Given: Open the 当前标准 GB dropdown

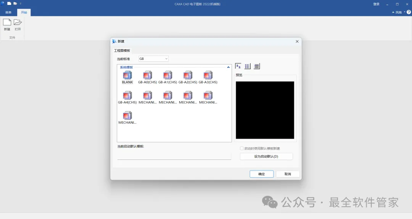Looking at the screenshot, I should tap(153, 59).
